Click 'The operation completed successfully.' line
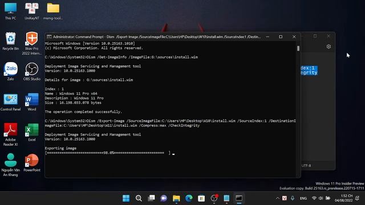The height and width of the screenshot is (205, 365). [x=83, y=112]
